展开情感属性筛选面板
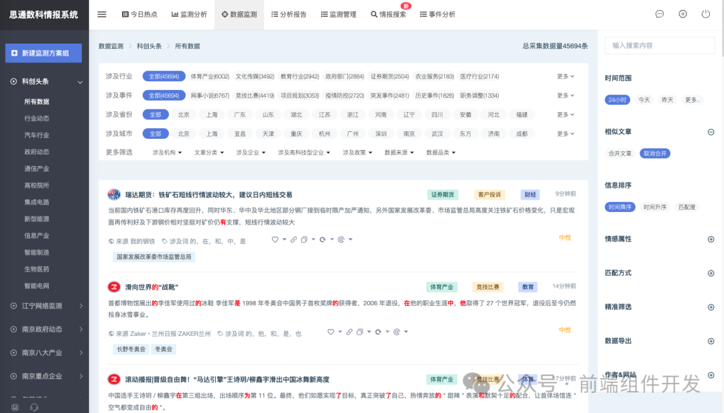Screen dimensions: 724x413 pyautogui.click(x=711, y=239)
